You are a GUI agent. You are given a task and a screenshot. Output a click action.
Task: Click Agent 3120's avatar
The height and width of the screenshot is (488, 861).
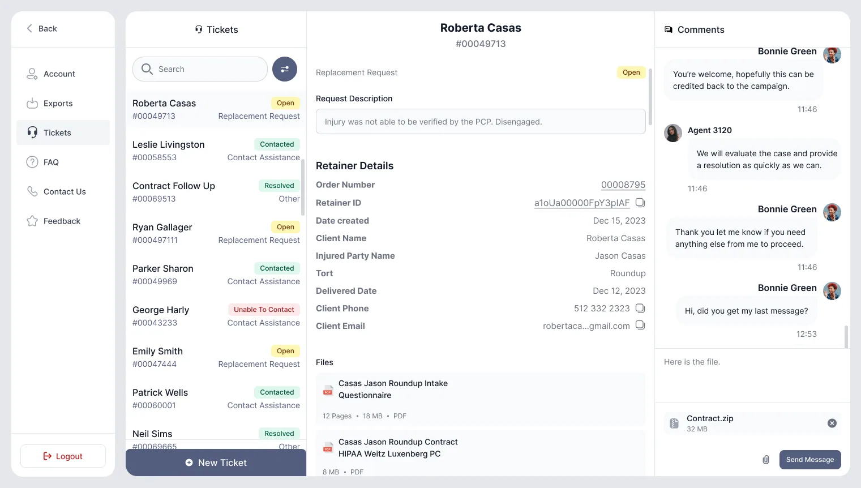673,133
